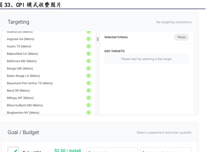Add Austin TX (Metro) using the plus icon
206x152 pixels.
tap(89, 46)
